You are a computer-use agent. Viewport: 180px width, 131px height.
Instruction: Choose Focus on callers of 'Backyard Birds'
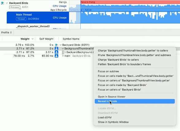pos(135,90)
